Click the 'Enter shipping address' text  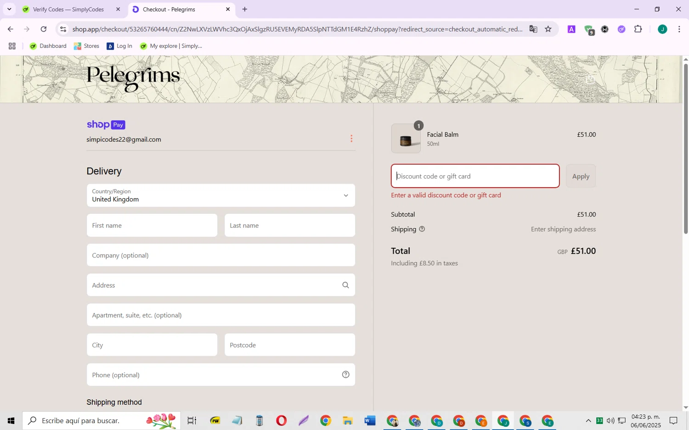click(x=563, y=229)
